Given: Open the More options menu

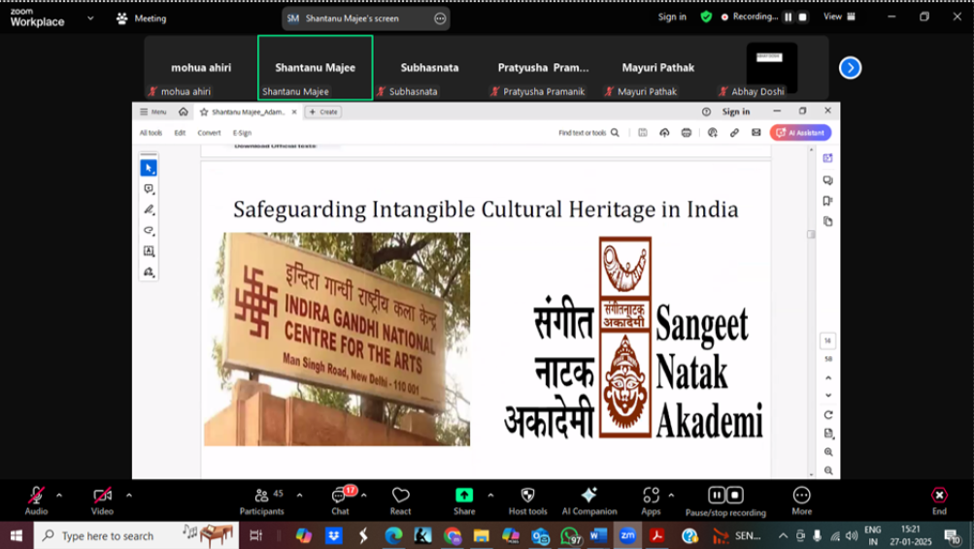Looking at the screenshot, I should click(x=802, y=500).
